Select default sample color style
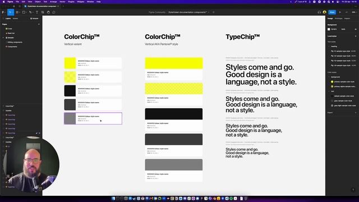 pyautogui.click(x=343, y=96)
